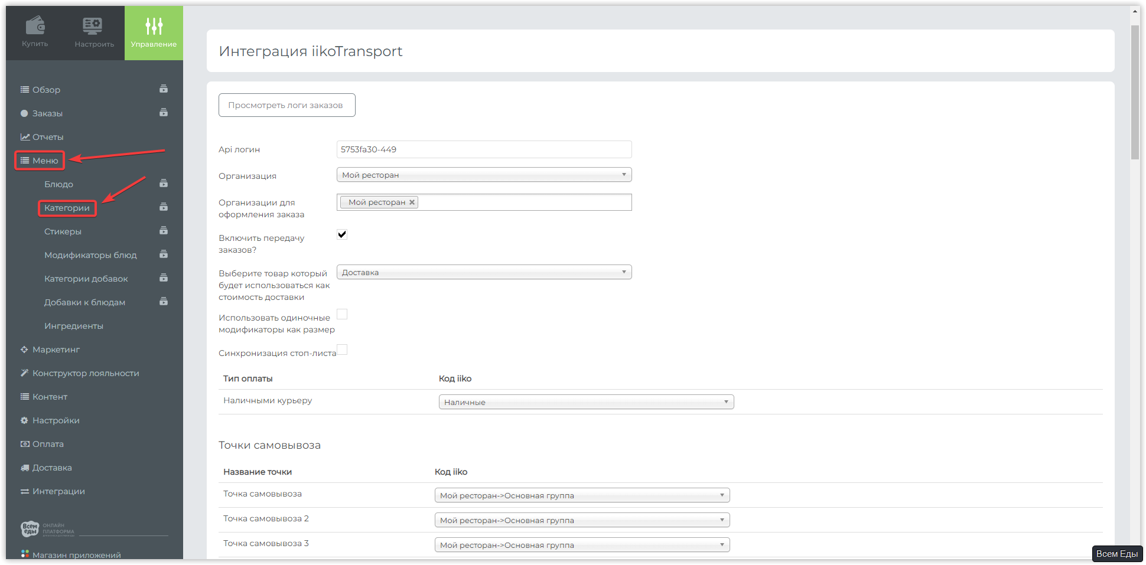This screenshot has height=565, width=1146.
Task: Click Просмотреть логи заказов button
Action: coord(286,105)
